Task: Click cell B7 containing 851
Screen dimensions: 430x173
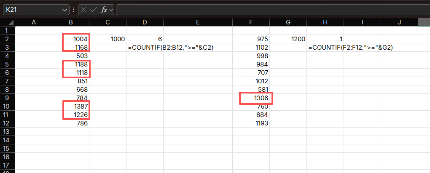Action: (71, 81)
